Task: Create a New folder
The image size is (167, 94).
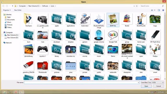Action: (18, 10)
